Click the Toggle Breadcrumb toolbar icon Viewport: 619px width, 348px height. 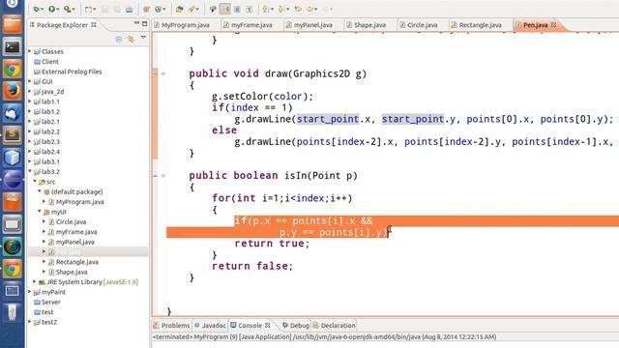coord(213,9)
